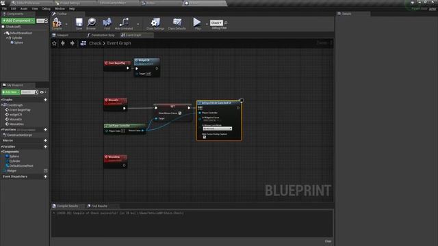Open the File menu
Viewport: 438px width, 246px height.
[x=5, y=9]
